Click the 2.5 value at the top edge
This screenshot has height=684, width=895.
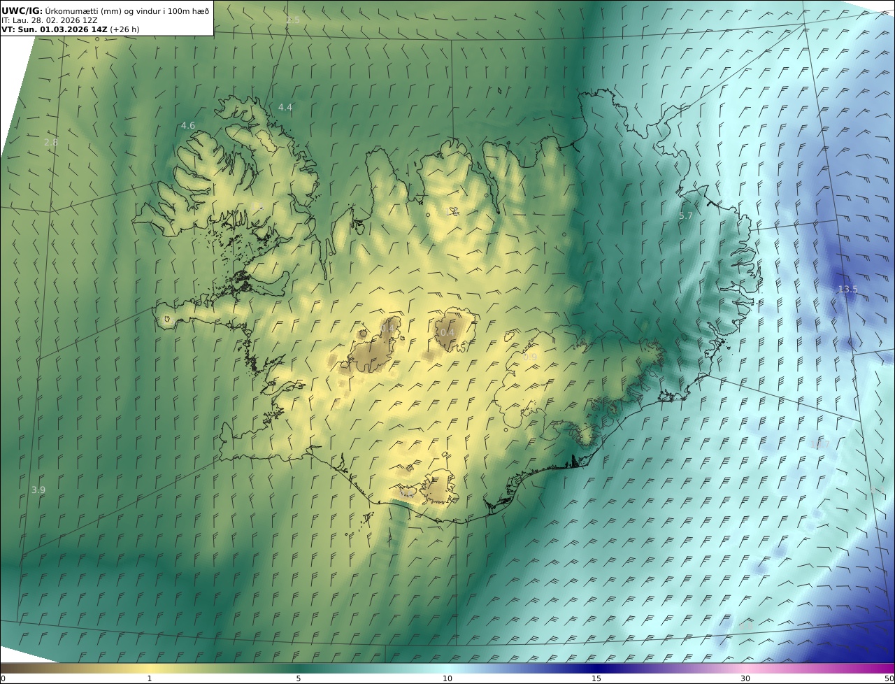click(x=292, y=20)
